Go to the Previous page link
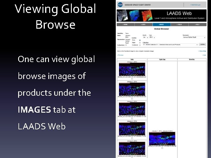This screenshot has height=158, width=211. [120, 55]
